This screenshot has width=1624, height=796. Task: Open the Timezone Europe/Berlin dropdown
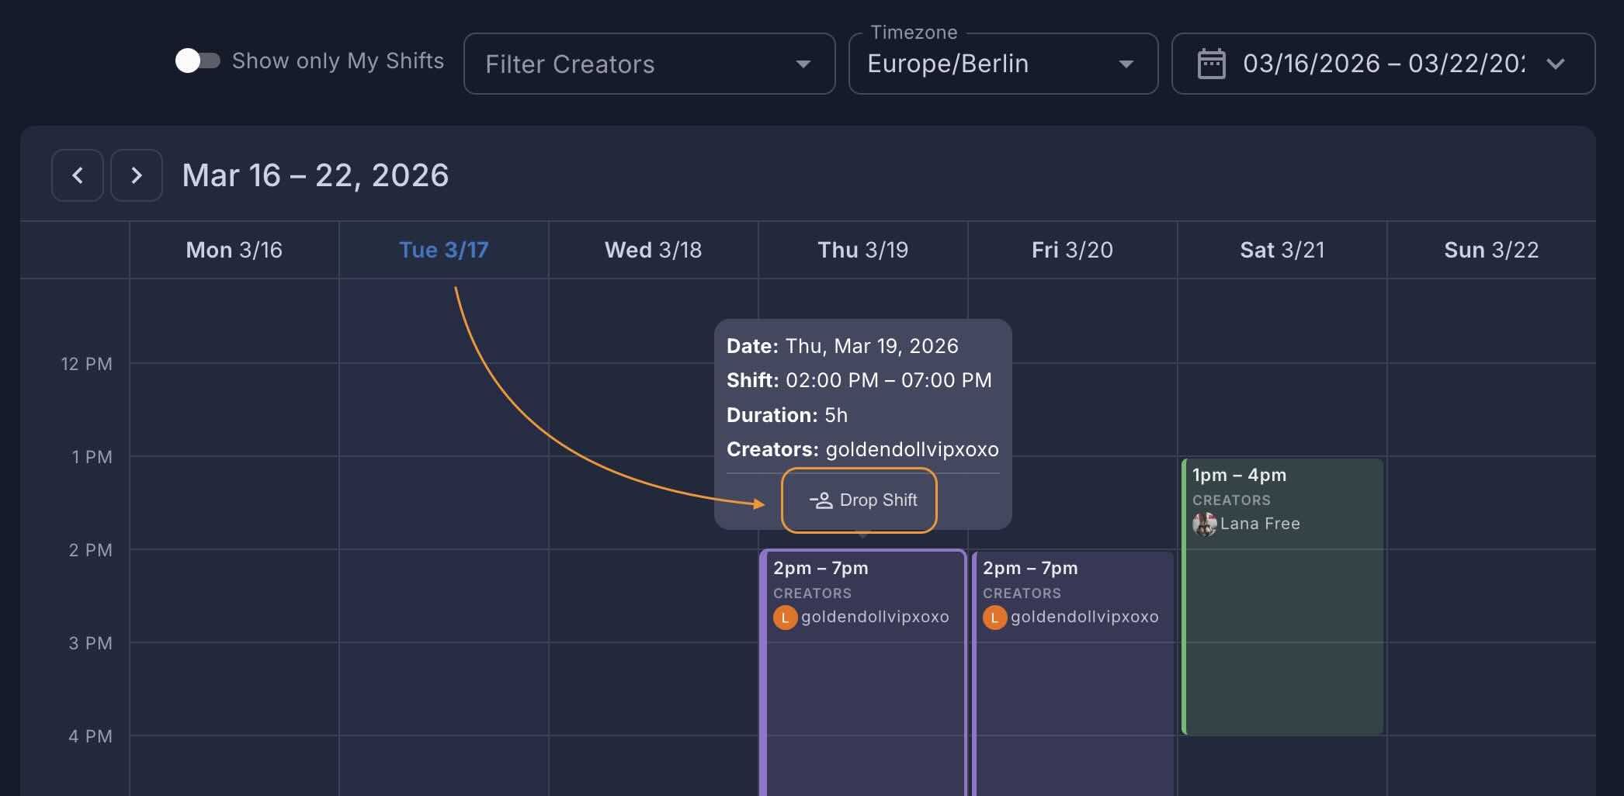click(x=1003, y=64)
